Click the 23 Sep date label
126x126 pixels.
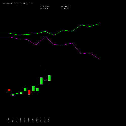20,120
